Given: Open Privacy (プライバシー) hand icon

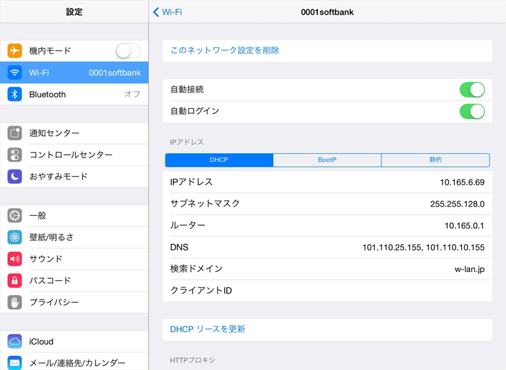Looking at the screenshot, I should click(15, 302).
